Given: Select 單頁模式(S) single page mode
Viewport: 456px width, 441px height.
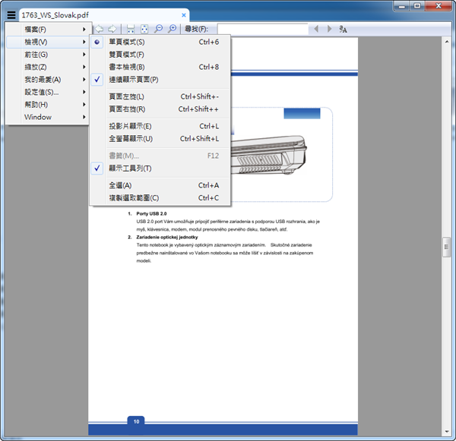Looking at the screenshot, I should pos(160,42).
